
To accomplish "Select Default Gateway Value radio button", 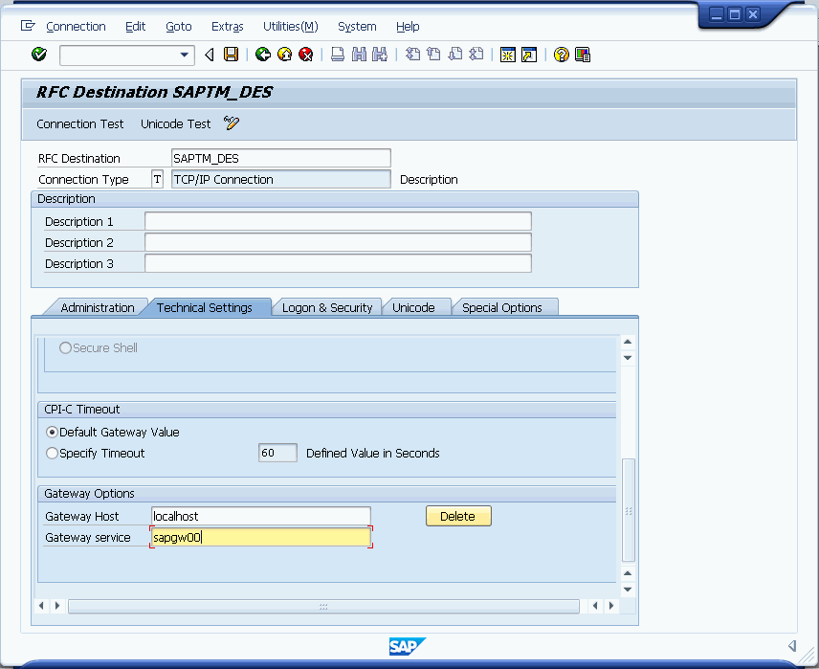I will click(x=52, y=433).
